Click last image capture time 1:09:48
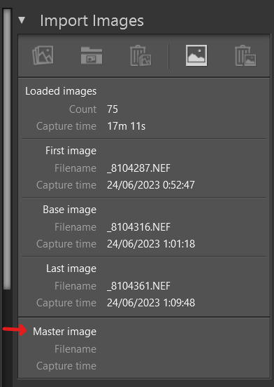This screenshot has width=274, height=387. [x=151, y=303]
